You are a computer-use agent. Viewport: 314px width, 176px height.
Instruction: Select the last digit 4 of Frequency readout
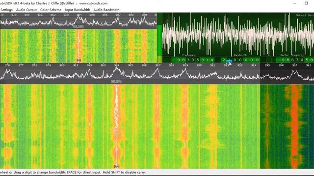(x=212, y=60)
